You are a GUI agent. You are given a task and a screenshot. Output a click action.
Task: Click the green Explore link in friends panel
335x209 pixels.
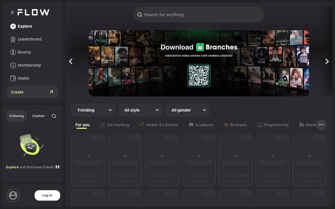click(x=12, y=167)
